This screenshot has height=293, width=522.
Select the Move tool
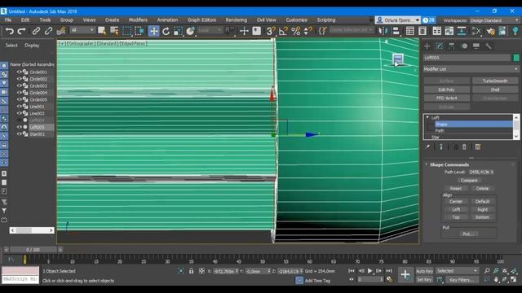click(x=153, y=31)
